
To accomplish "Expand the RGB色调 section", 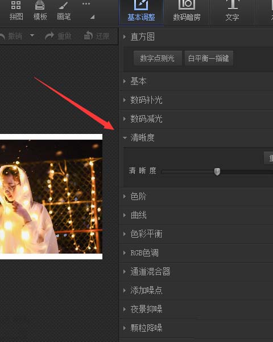I will click(196, 253).
